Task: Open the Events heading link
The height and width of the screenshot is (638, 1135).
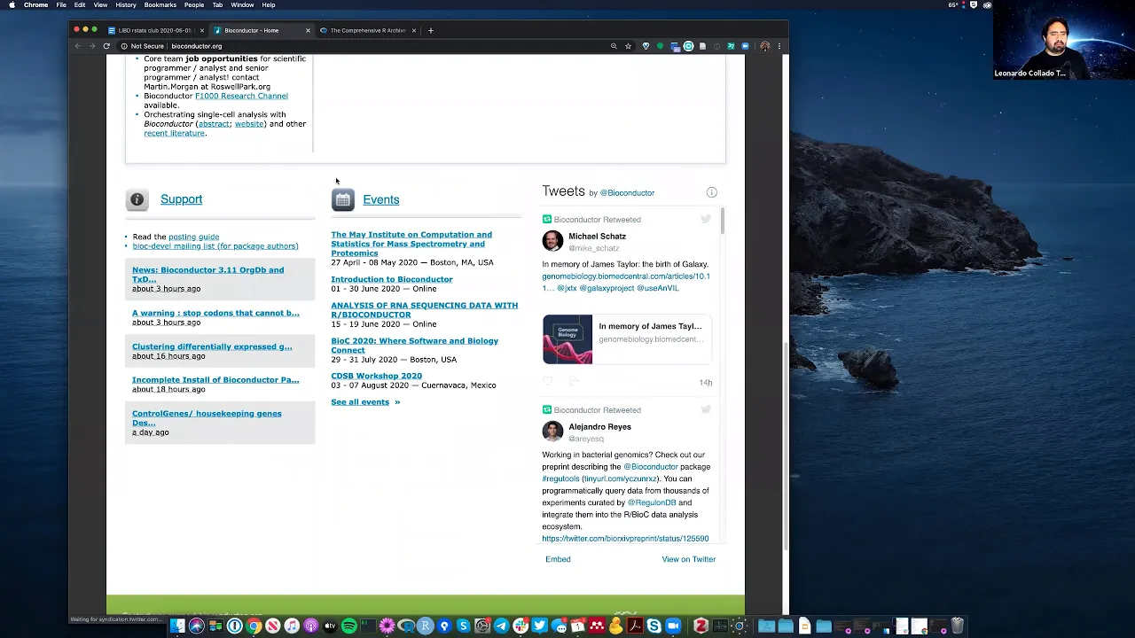Action: coord(381,200)
